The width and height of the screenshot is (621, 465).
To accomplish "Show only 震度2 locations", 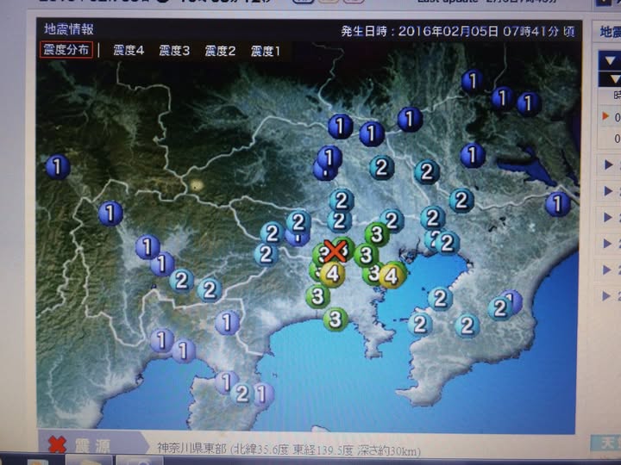I will point(220,51).
